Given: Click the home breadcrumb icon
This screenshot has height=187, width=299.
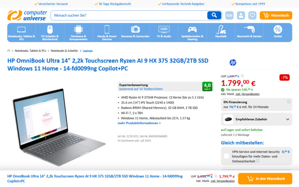Looking at the screenshot, I should 9,51.
